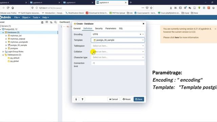Screen dimensions: 217x122
Task: Open the Pocket save icon in address bar
Action: pyautogui.click(x=147, y=8)
